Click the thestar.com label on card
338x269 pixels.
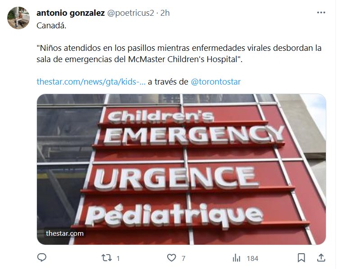pyautogui.click(x=64, y=233)
